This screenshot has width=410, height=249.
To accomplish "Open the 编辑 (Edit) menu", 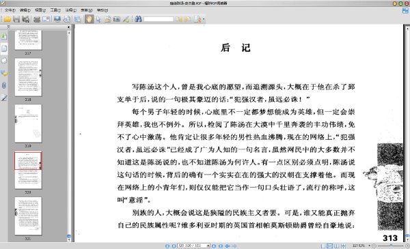I will click(x=25, y=10).
